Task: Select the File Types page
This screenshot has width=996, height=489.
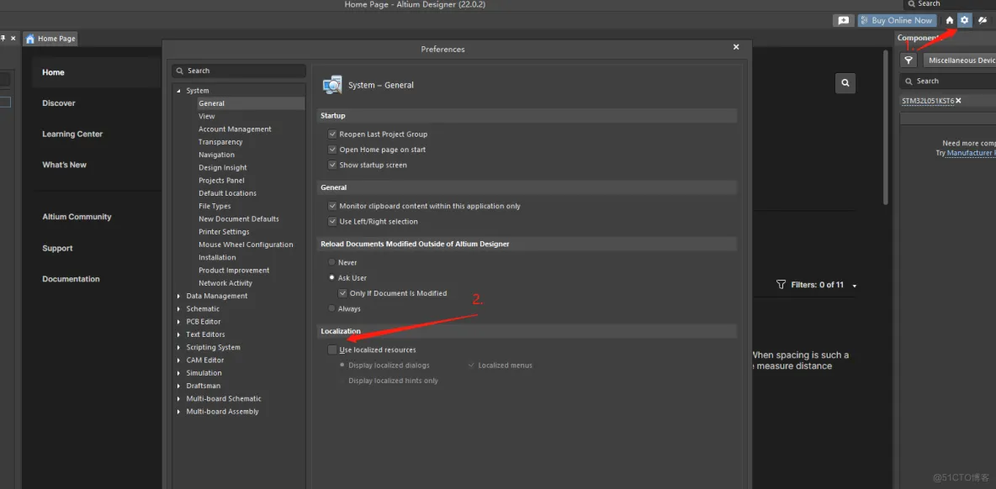Action: (215, 206)
